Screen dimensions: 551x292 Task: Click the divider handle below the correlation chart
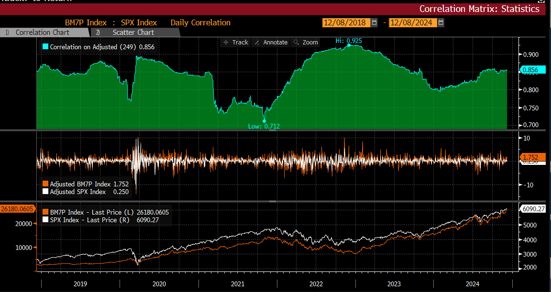pos(272,130)
